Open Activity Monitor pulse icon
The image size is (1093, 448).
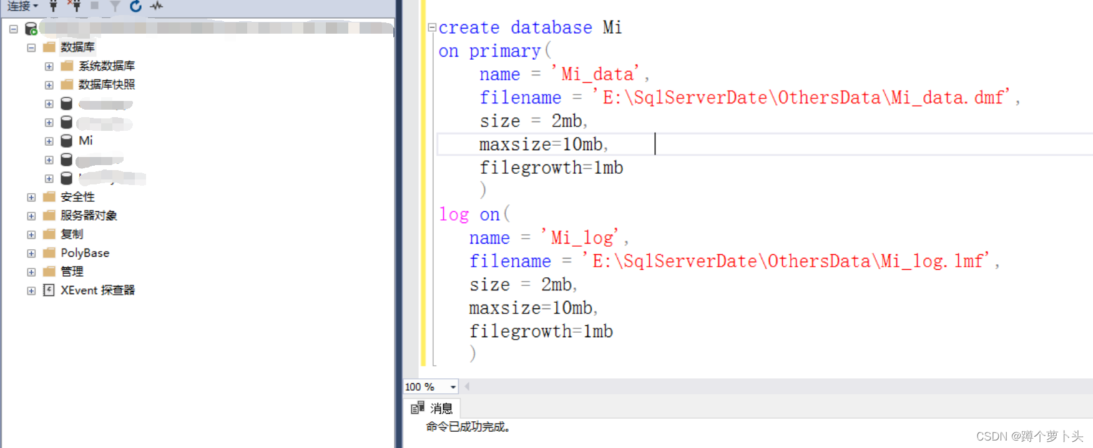click(157, 6)
